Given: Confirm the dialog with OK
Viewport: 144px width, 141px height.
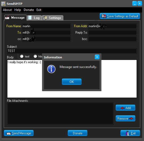Looking at the screenshot, I should 72,82.
